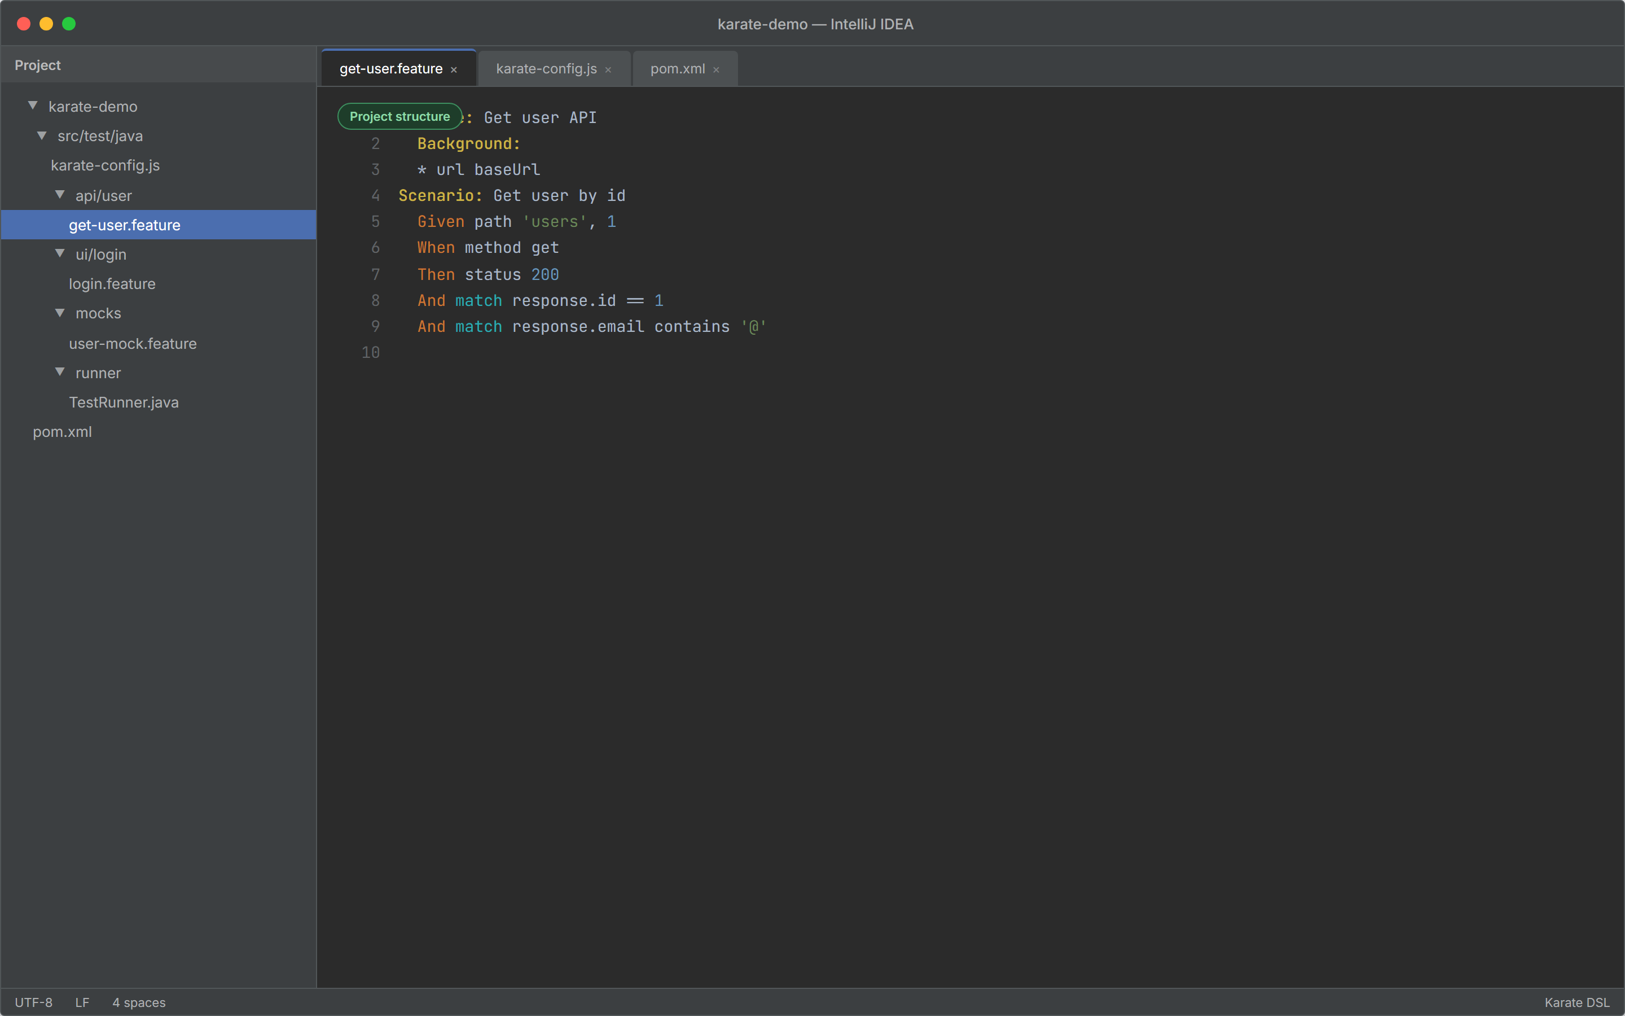The width and height of the screenshot is (1625, 1016).
Task: Click Karate DSL language indicator
Action: [x=1576, y=1002]
